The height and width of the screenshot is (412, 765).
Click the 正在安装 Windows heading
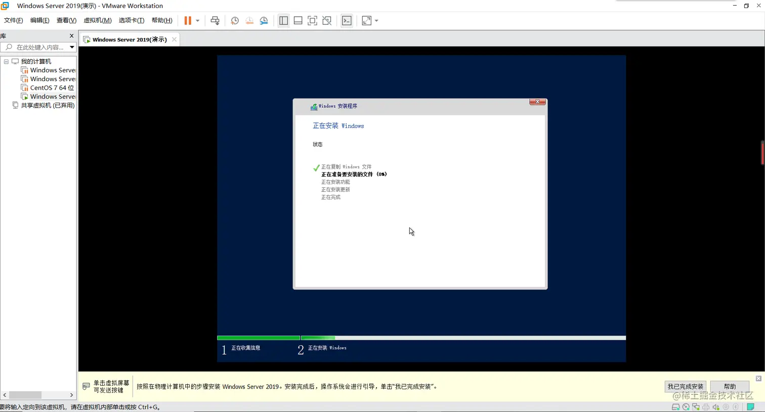point(338,126)
